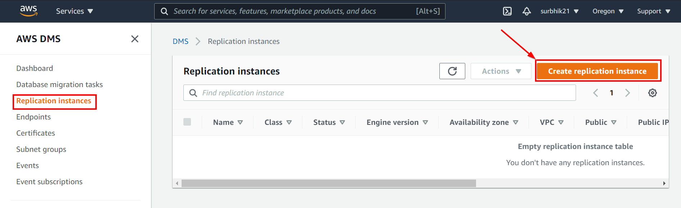The width and height of the screenshot is (681, 208).
Task: Open the Oregon region selector
Action: click(608, 11)
